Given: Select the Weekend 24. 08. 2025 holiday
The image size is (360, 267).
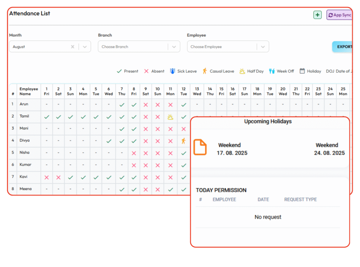Looking at the screenshot, I should [329, 149].
